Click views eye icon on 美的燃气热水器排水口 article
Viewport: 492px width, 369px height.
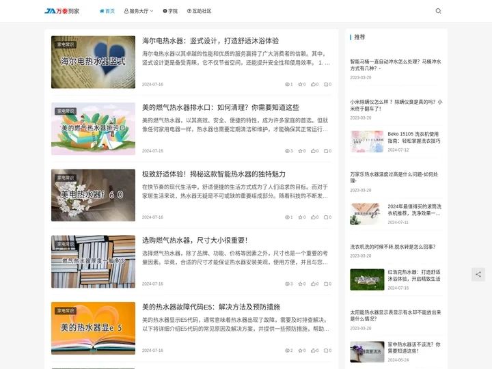(288, 151)
